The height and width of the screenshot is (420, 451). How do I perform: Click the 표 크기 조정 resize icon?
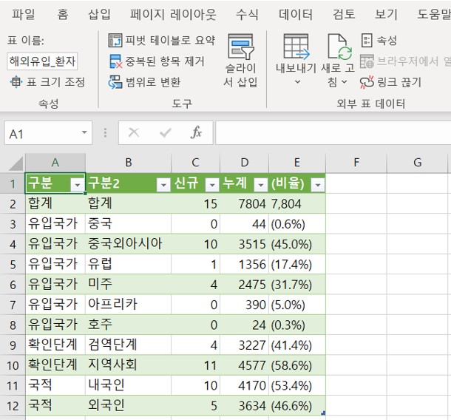[x=16, y=82]
